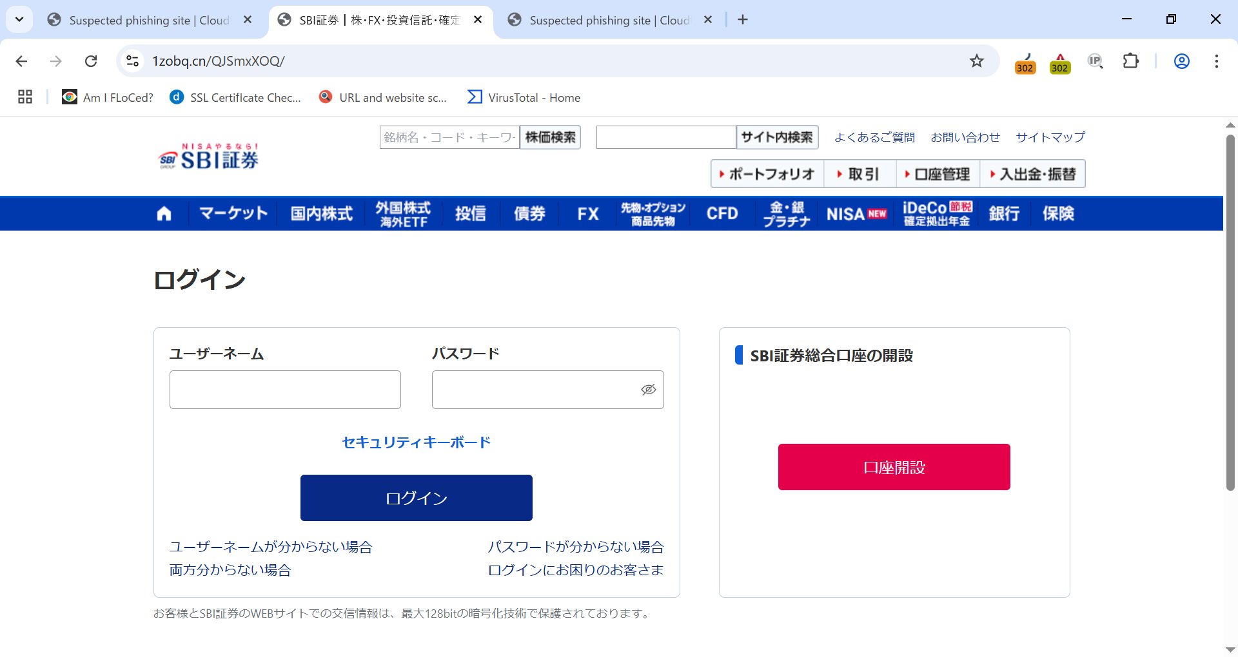Select iDeCo in navigation bar

click(x=938, y=213)
